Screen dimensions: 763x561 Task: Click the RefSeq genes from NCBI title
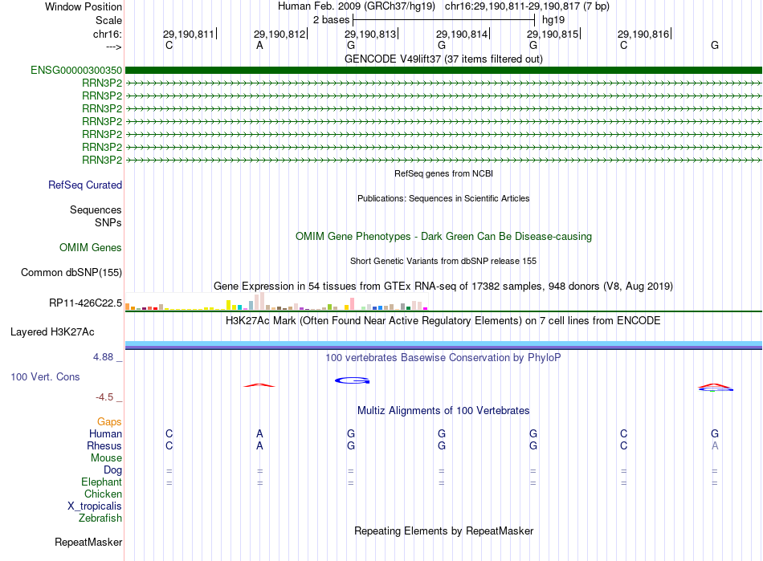point(443,173)
